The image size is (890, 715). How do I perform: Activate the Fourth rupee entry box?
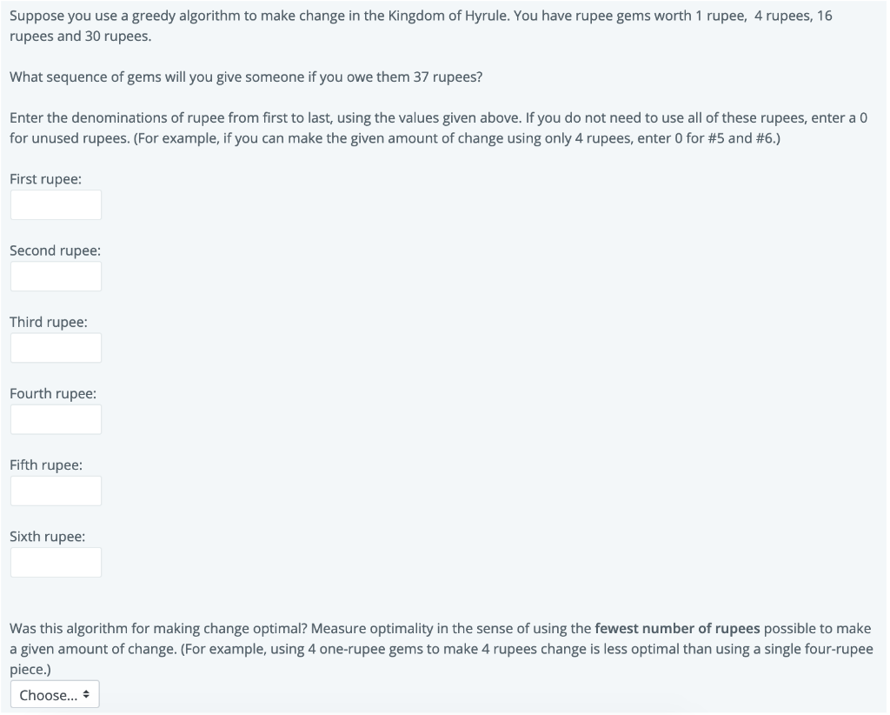coord(56,418)
